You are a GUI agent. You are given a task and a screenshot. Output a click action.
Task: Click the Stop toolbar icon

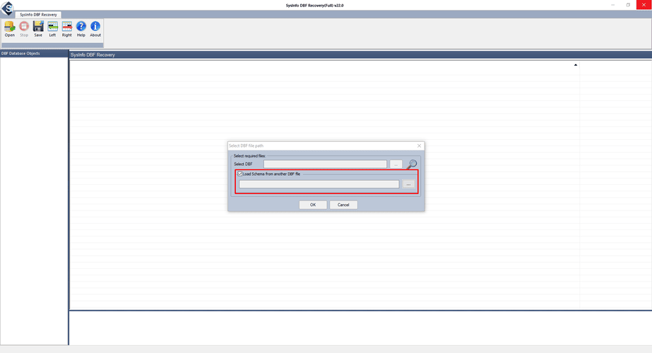coord(24,29)
